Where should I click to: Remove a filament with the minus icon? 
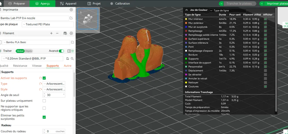coord(57,33)
